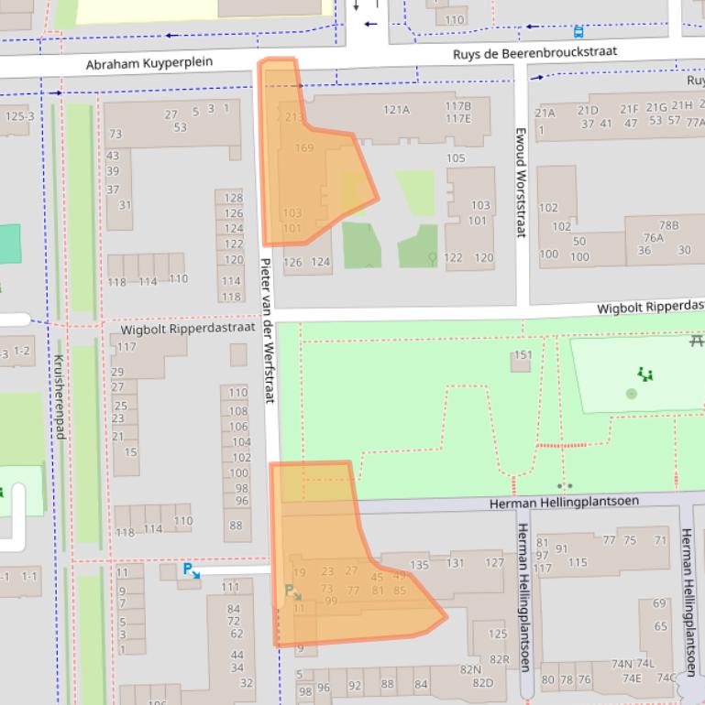
Task: Click house number 88 building
Action: [x=236, y=526]
